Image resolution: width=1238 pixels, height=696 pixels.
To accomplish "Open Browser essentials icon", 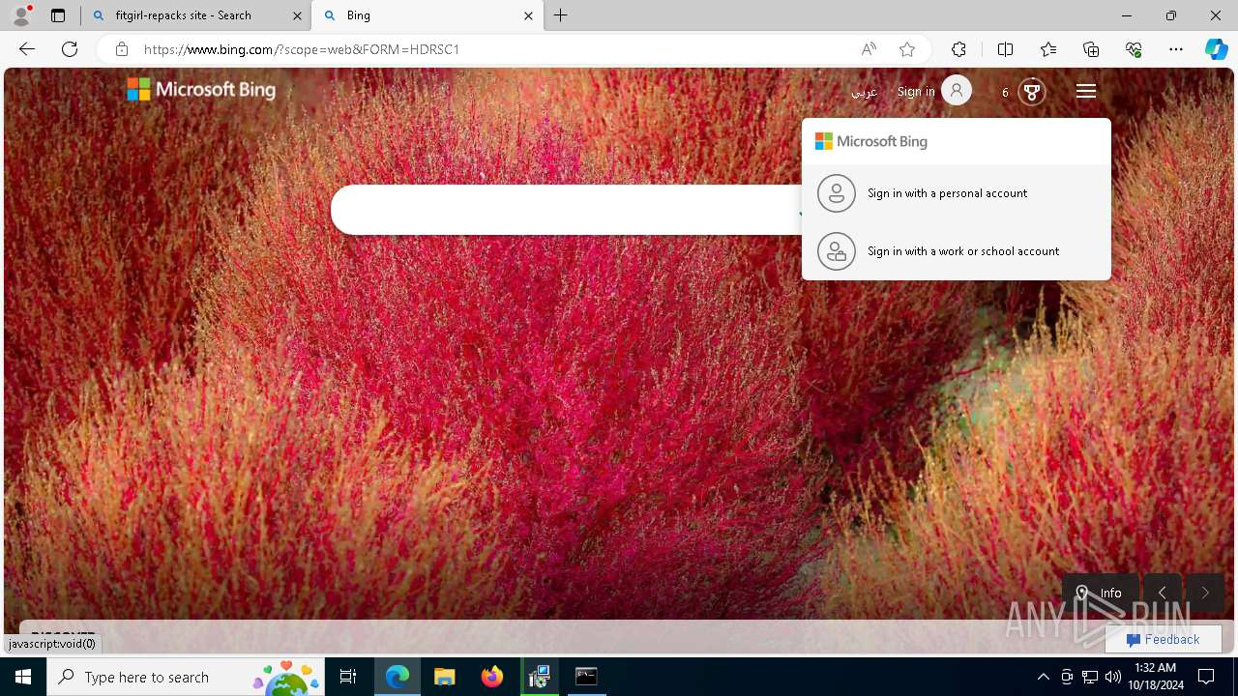I will pos(1134,49).
